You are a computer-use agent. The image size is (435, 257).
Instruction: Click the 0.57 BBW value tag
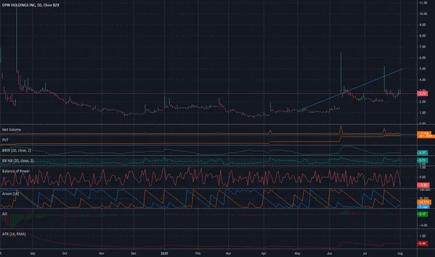click(422, 152)
